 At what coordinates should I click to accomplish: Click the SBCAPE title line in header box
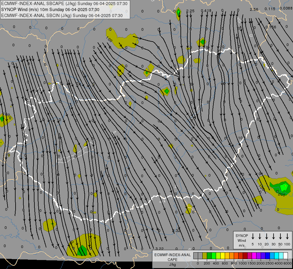(x=64, y=4)
